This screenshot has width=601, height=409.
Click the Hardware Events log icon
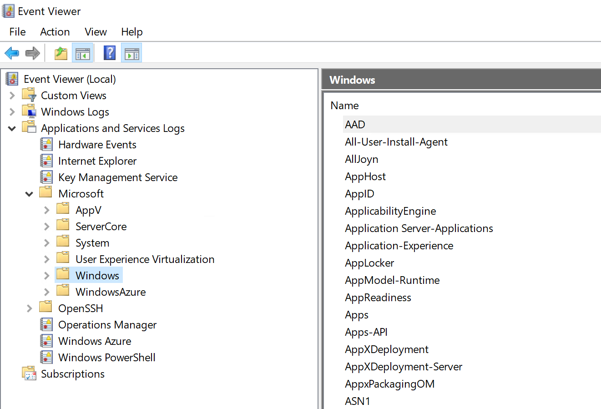point(46,144)
